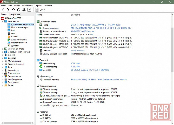Open the AMD 690V, AMD Hammer link

tap(83, 31)
